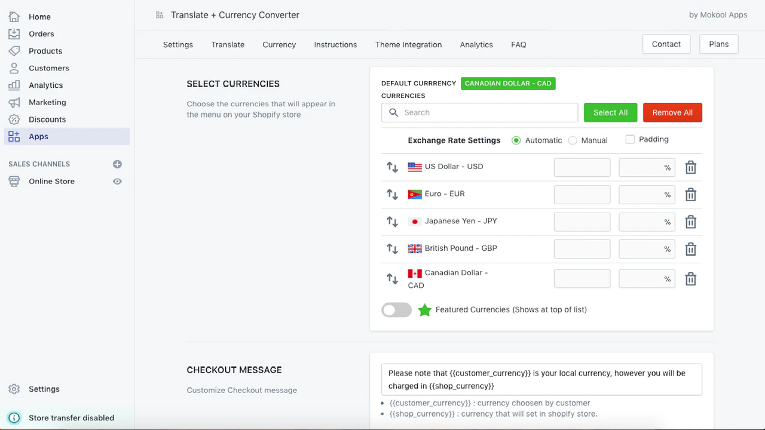The width and height of the screenshot is (765, 430).
Task: Reorder Euro row with arrows icon
Action: pos(392,194)
